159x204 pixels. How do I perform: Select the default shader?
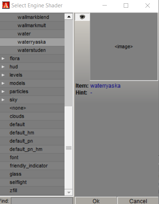[x=32, y=124]
